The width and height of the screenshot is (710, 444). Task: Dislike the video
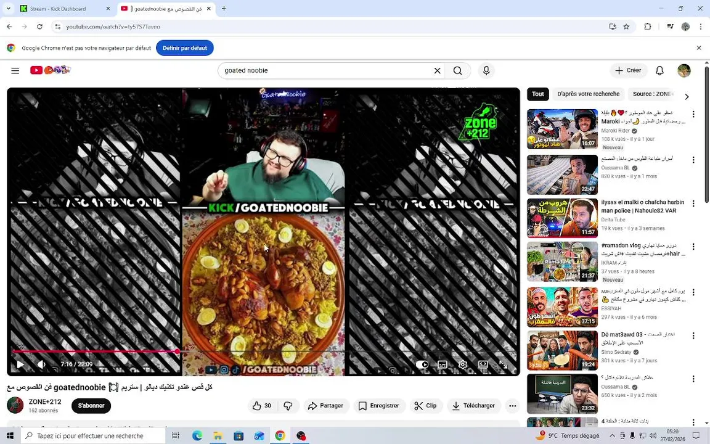(x=288, y=406)
